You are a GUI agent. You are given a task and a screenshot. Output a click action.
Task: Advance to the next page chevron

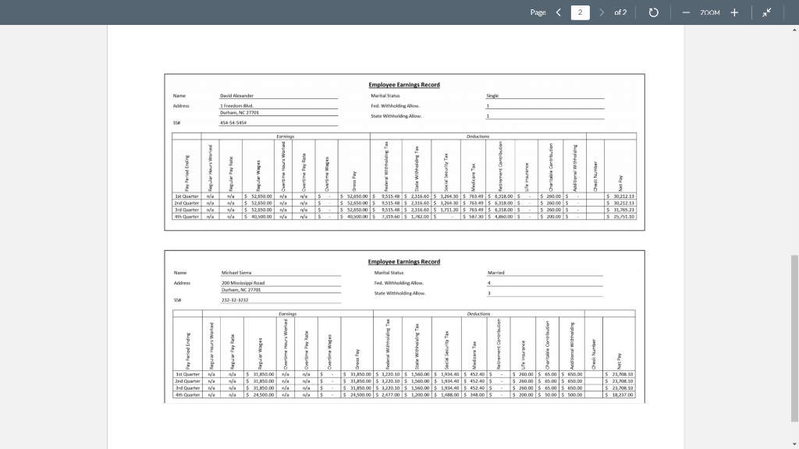pos(602,12)
